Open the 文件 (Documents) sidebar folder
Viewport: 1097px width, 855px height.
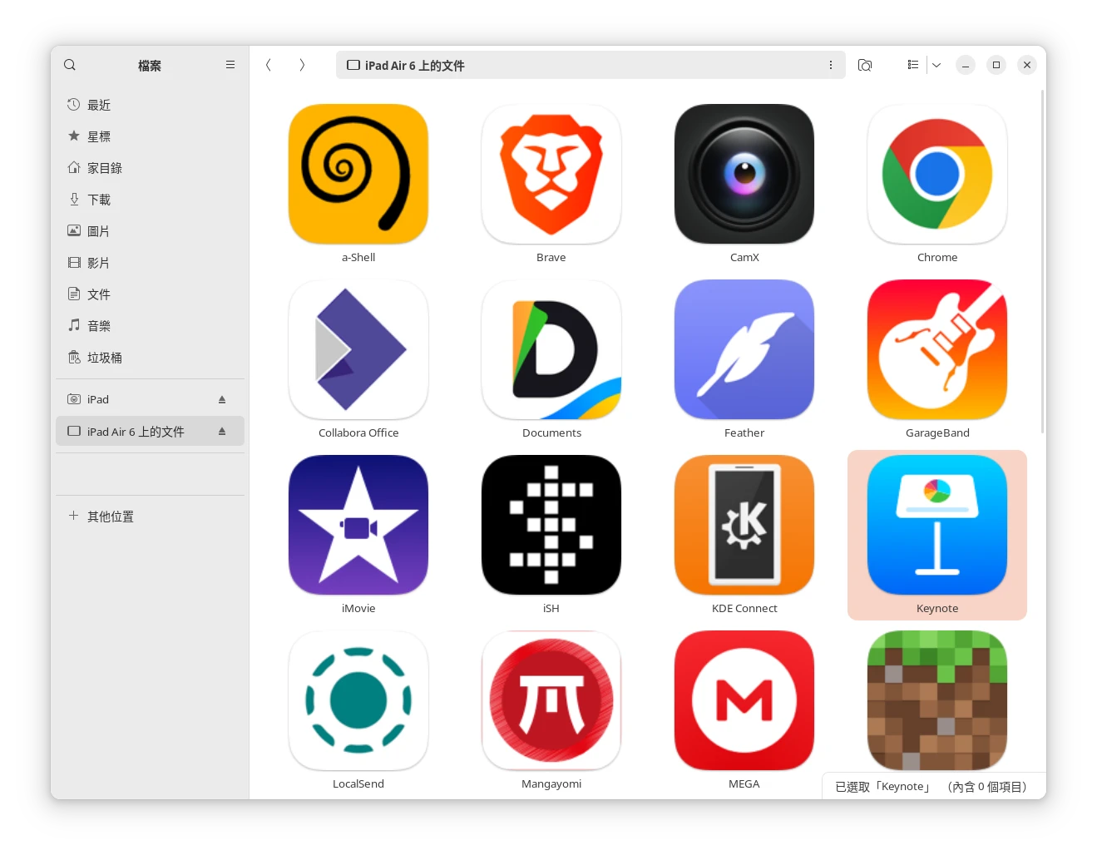click(150, 294)
